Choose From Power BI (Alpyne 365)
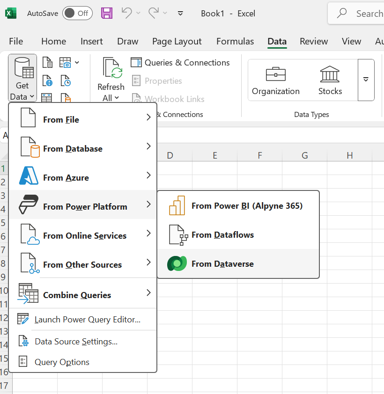384x394 pixels. point(238,206)
